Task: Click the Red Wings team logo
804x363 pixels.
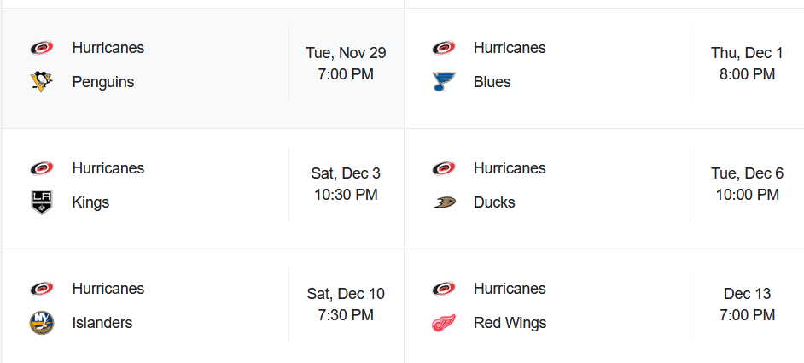Action: pos(443,323)
